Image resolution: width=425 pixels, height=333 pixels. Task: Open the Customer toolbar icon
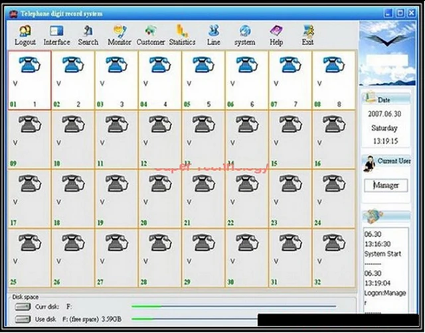coord(151,31)
